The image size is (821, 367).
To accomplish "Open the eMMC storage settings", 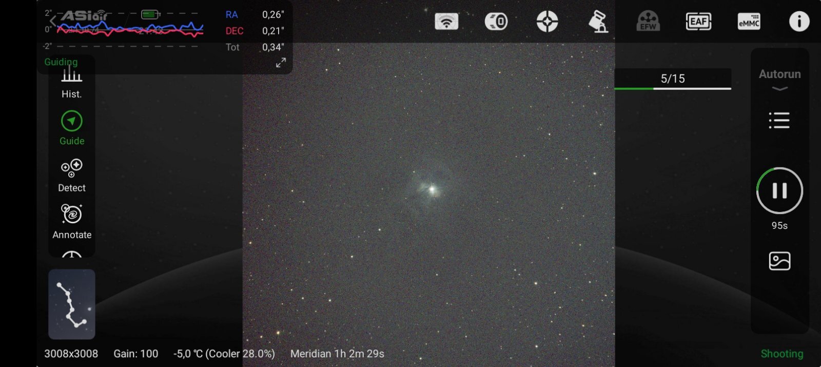I will pyautogui.click(x=749, y=22).
